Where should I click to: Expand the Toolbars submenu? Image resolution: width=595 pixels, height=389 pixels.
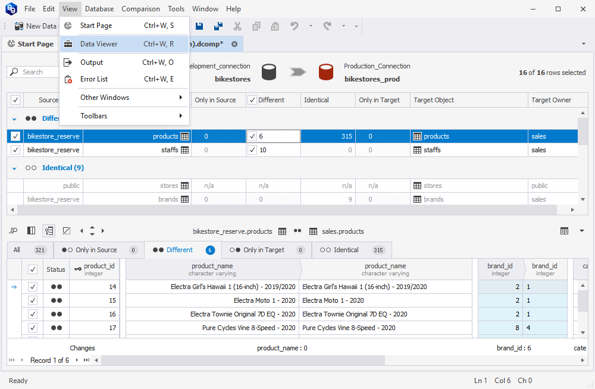point(124,116)
